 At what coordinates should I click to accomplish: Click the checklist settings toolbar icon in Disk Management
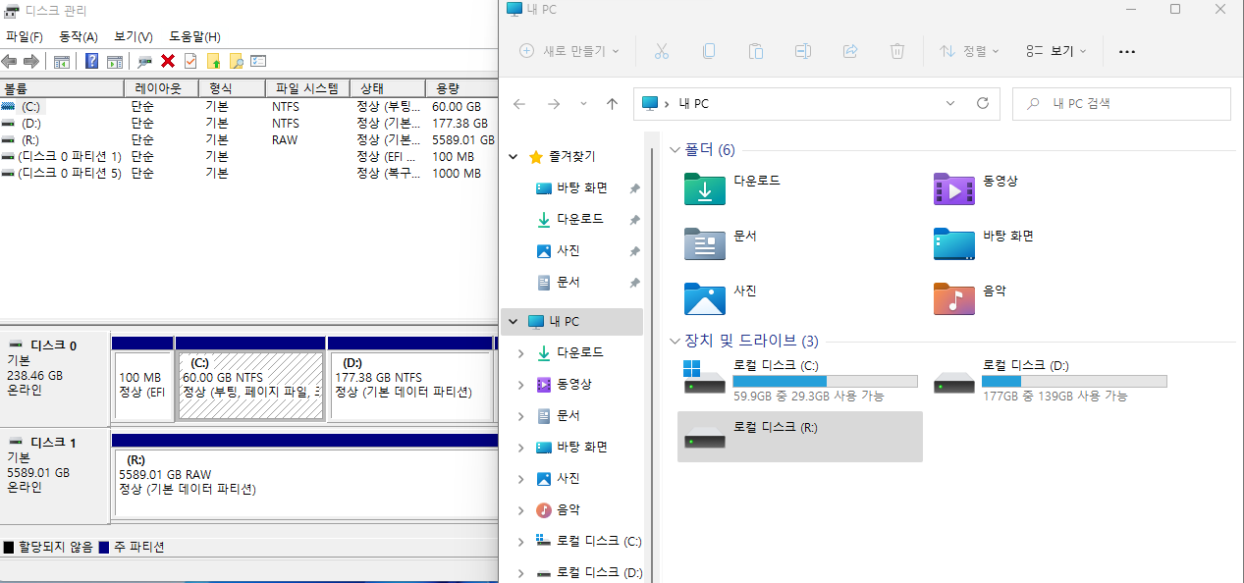(258, 61)
